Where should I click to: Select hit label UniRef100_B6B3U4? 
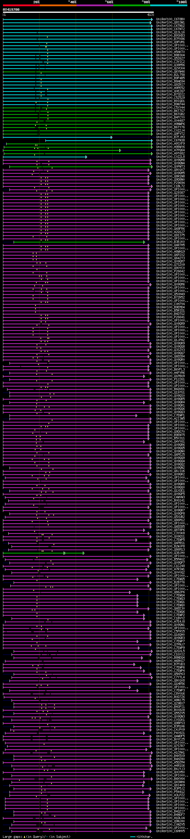click(x=170, y=55)
